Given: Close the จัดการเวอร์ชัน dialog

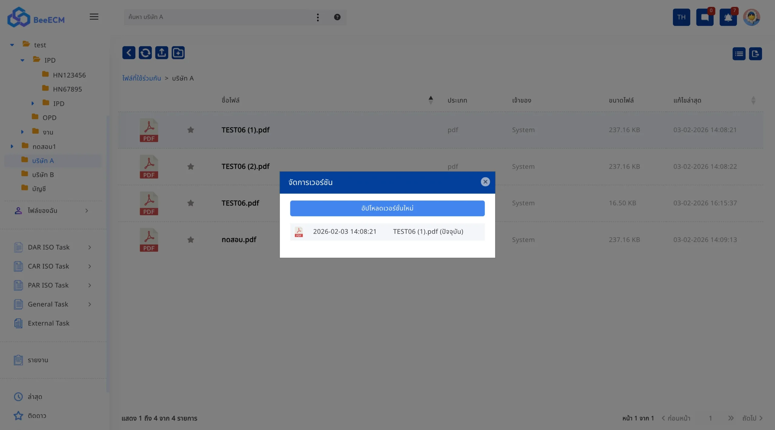Looking at the screenshot, I should [485, 182].
